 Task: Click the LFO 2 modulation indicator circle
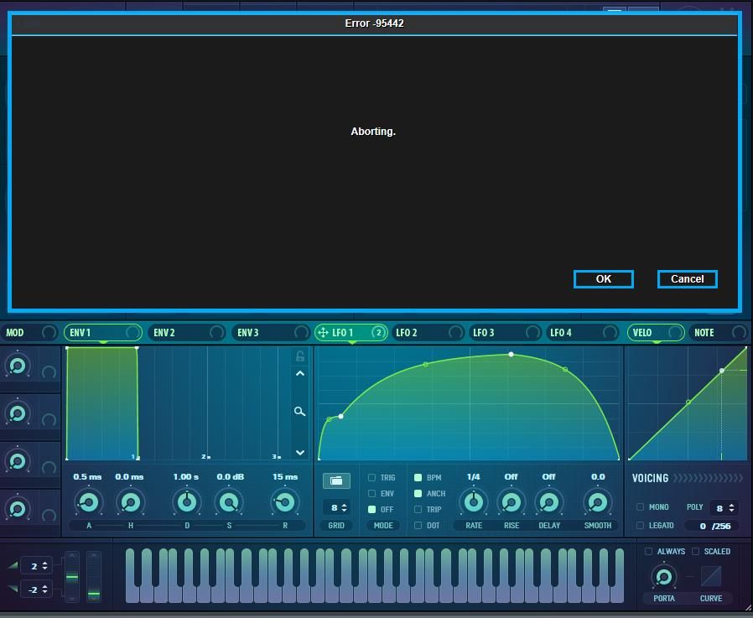455,332
